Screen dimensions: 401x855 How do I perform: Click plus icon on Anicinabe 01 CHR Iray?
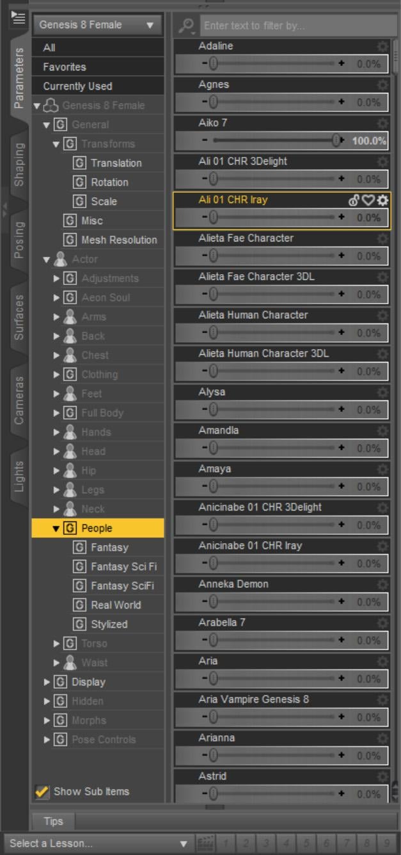tap(342, 563)
